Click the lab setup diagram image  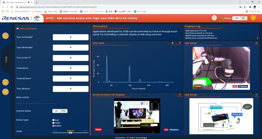[x=221, y=116]
